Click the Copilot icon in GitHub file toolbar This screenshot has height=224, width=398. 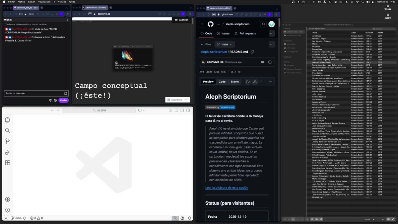click(255, 82)
